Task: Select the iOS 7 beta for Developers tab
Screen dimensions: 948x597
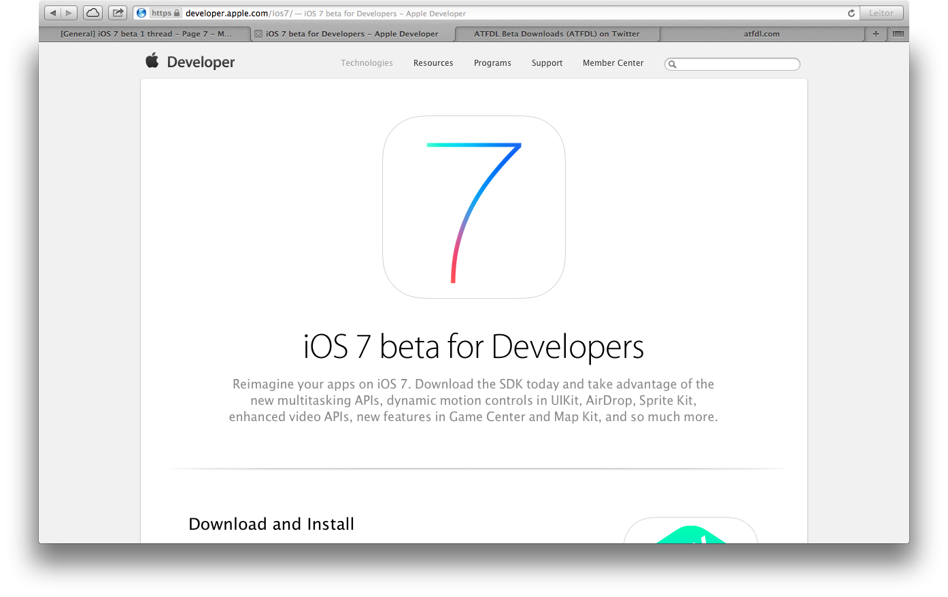Action: coord(352,34)
